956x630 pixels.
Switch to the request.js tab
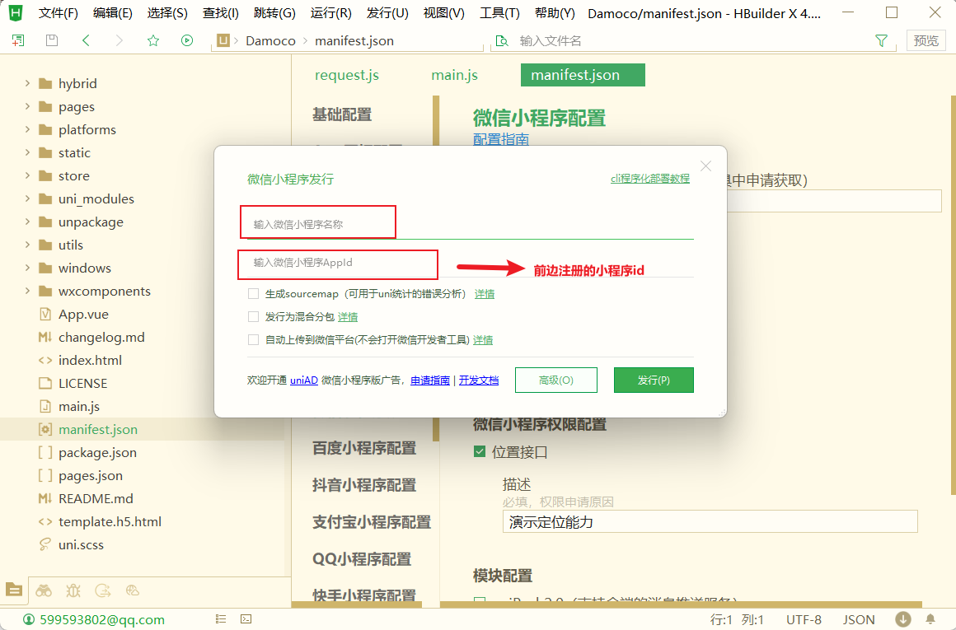coord(347,75)
